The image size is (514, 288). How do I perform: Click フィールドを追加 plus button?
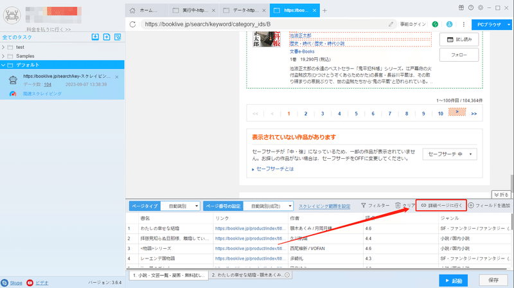click(x=489, y=205)
